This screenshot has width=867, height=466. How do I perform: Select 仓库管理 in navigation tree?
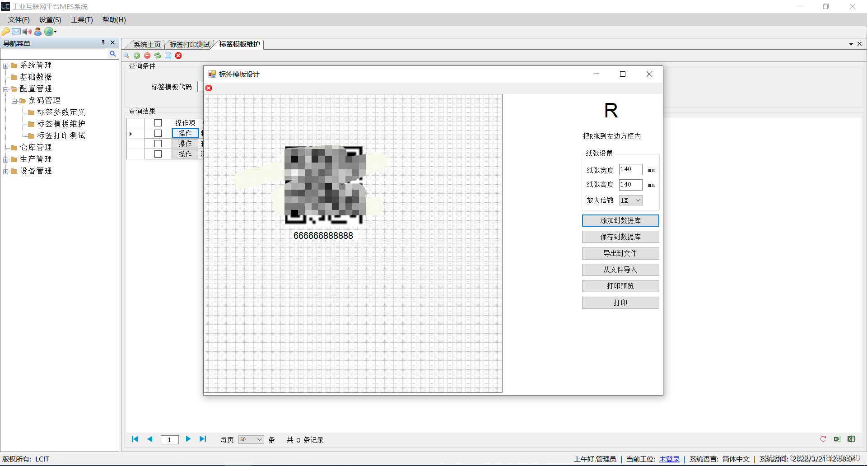[x=36, y=147]
